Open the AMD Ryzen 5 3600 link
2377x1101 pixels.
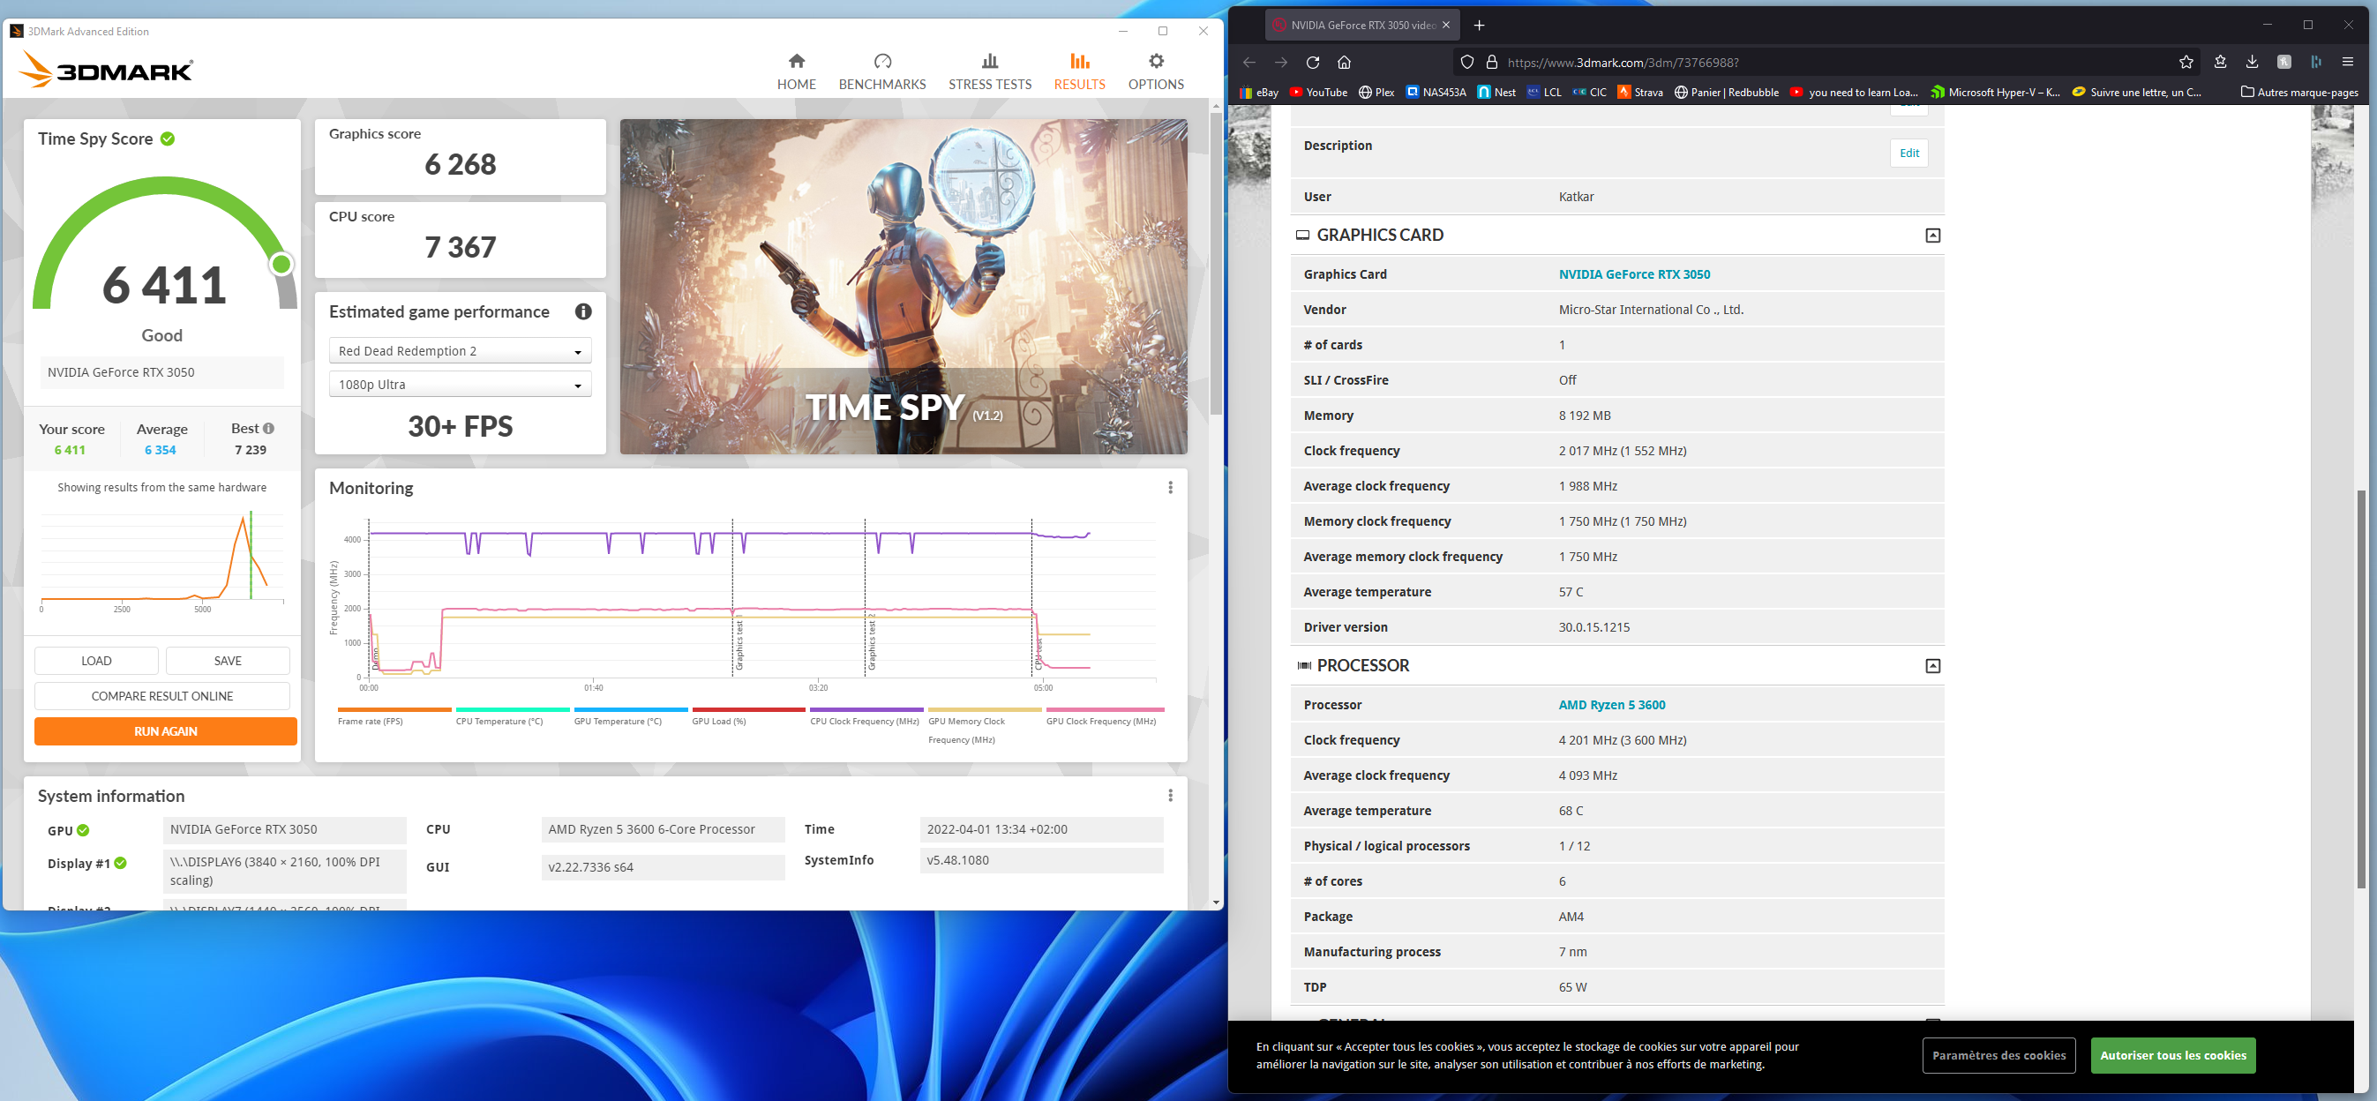1612,705
